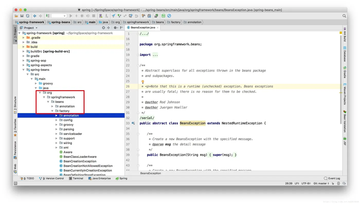This screenshot has width=360, height=204.
Task: Click Collapse All icon in Project panel
Action: tap(109, 28)
